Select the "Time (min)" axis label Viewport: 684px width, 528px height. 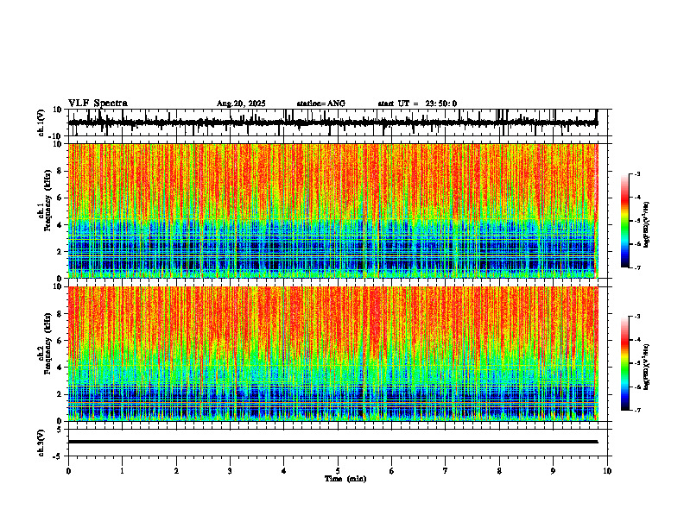pyautogui.click(x=345, y=479)
